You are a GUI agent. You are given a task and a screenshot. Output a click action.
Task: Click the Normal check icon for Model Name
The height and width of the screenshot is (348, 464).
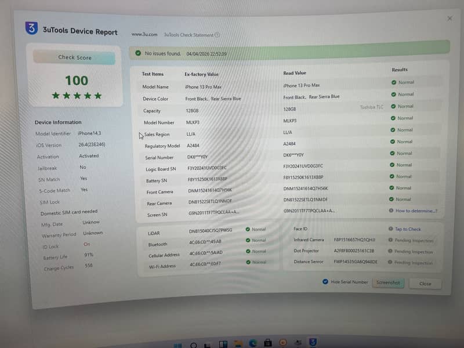(x=394, y=82)
